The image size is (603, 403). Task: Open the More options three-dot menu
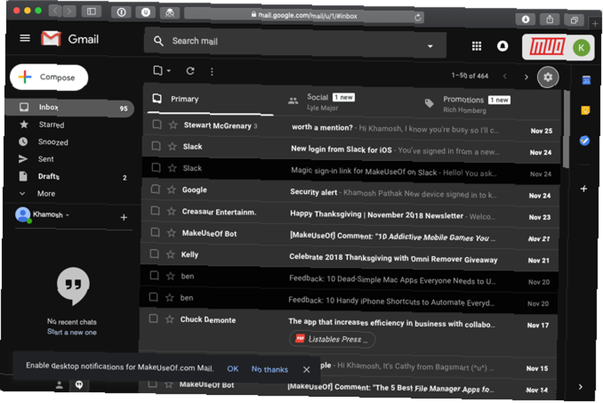212,72
